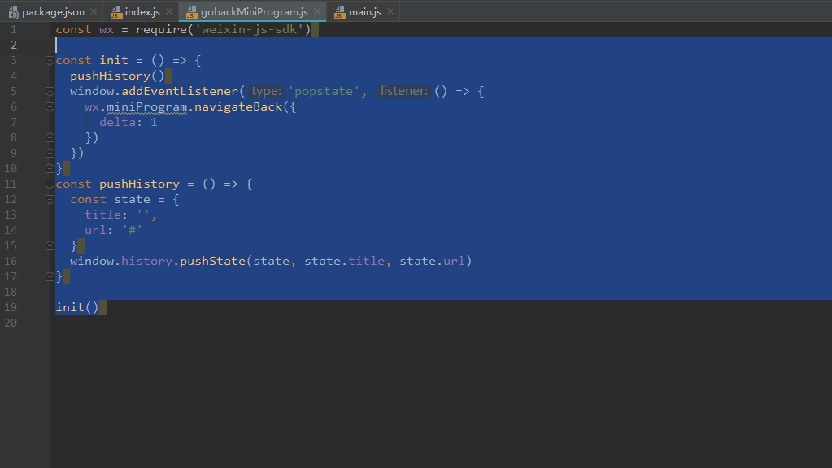This screenshot has height=468, width=832.
Task: Click state.url argument on line 16
Action: point(432,262)
